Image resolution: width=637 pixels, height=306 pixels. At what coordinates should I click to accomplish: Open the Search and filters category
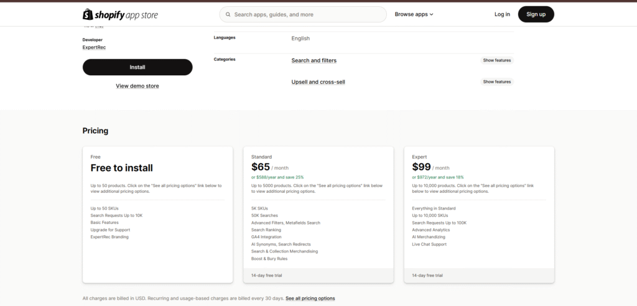tap(314, 60)
